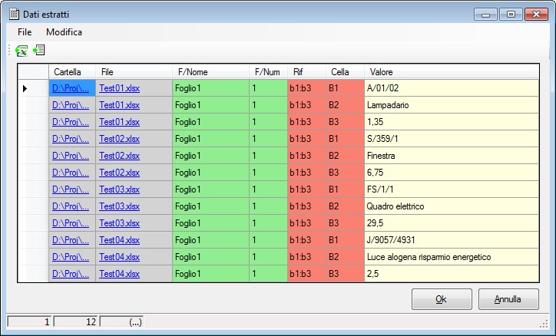Maximize the Dati estratti window
Image resolution: width=556 pixels, height=336 pixels.
[511, 13]
